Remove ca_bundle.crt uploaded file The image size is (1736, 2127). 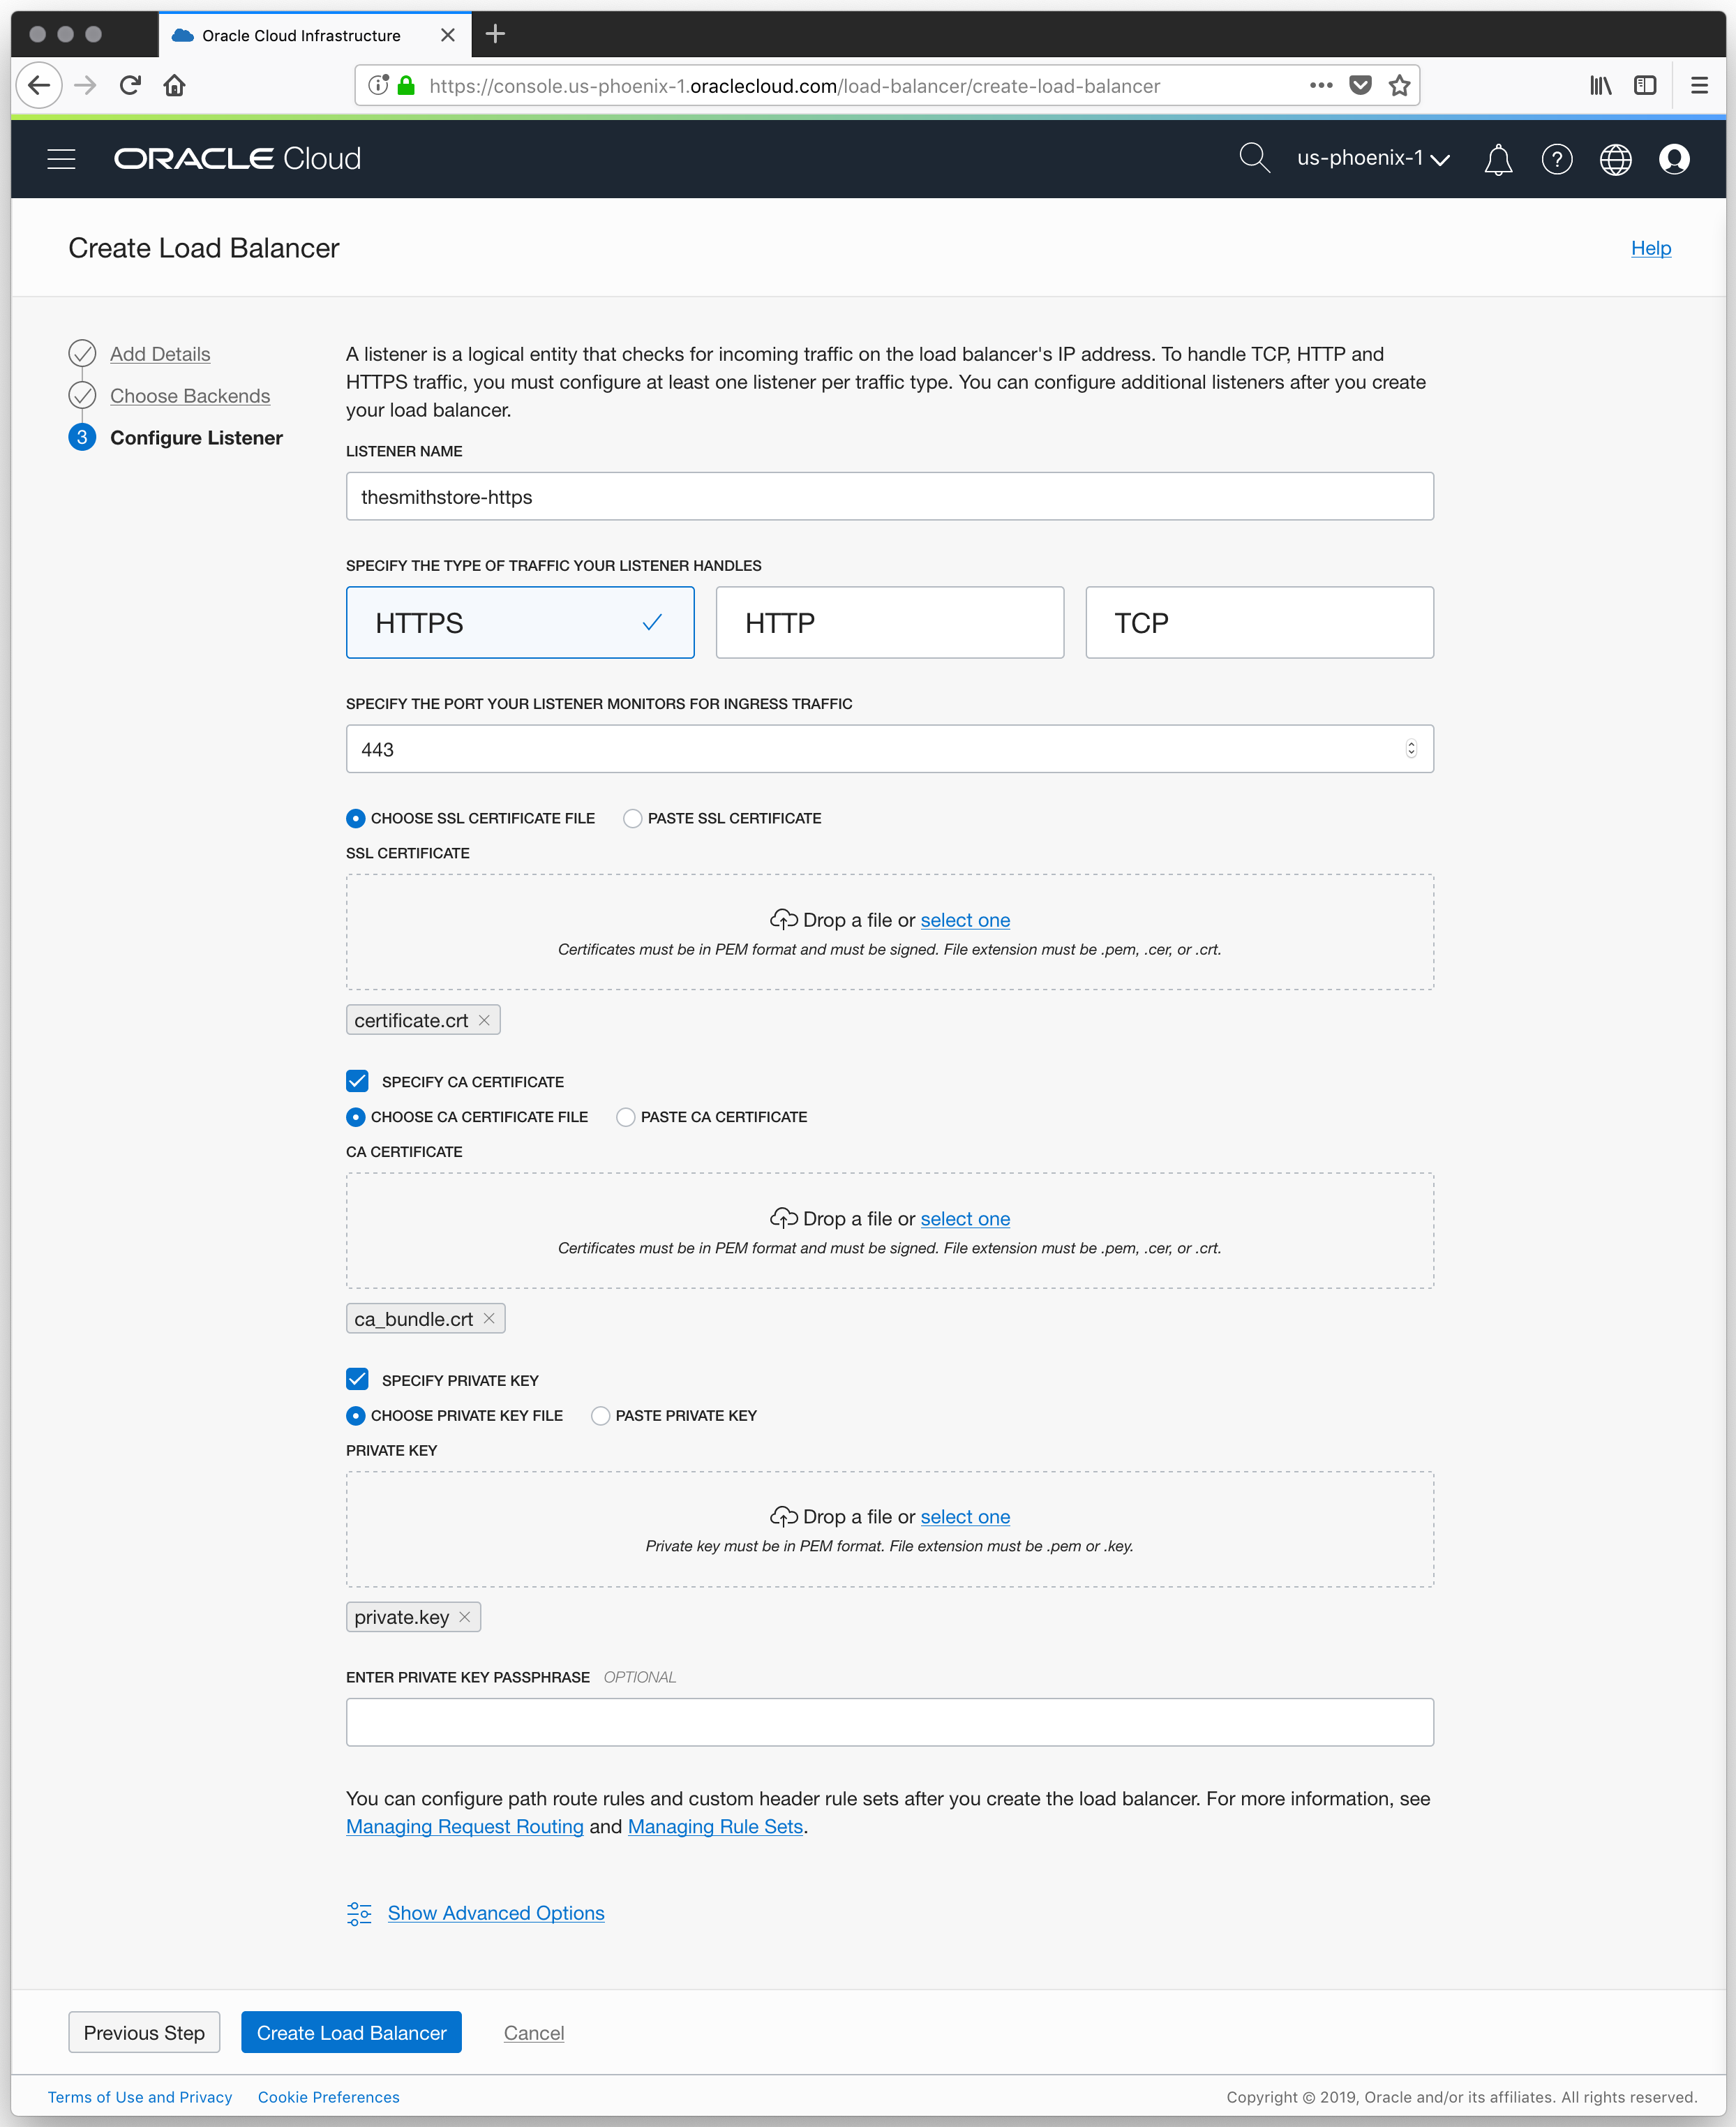coord(489,1318)
